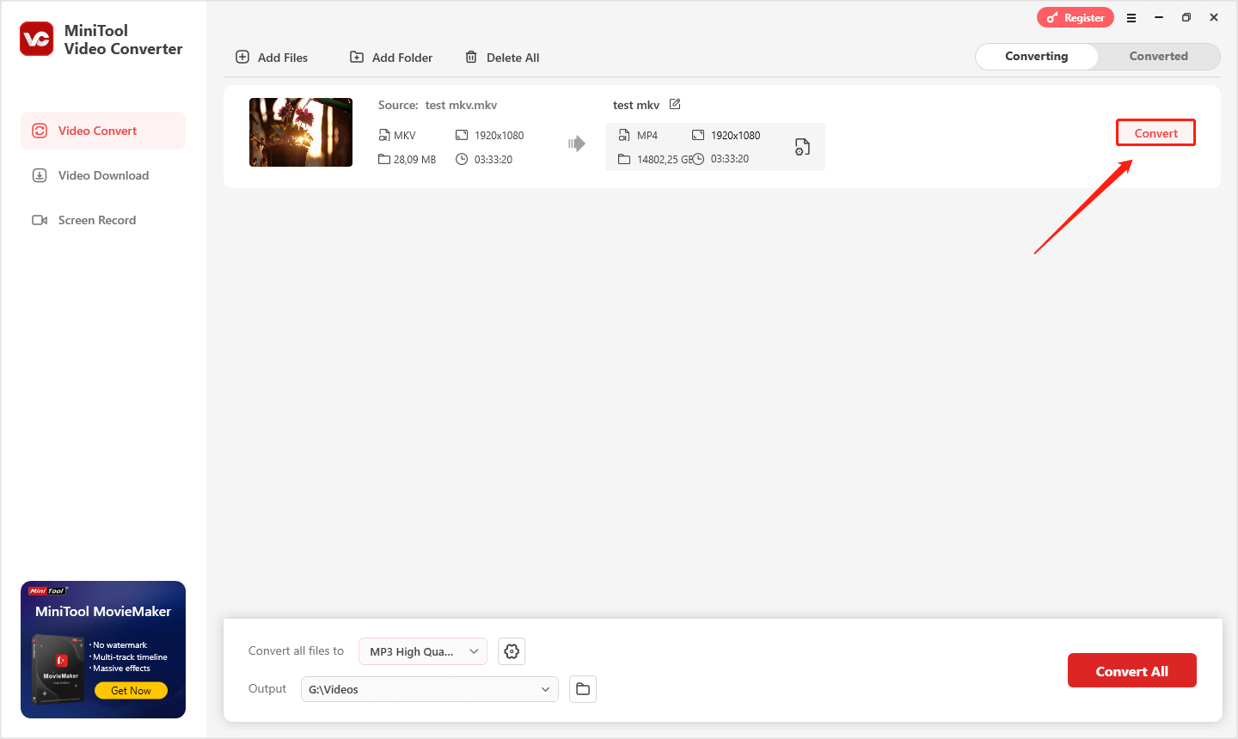Click the test mkv video thumbnail
1238x739 pixels.
coord(301,132)
